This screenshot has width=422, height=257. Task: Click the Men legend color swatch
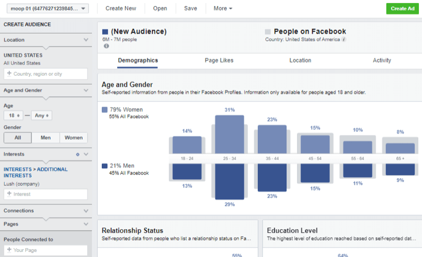coord(104,166)
